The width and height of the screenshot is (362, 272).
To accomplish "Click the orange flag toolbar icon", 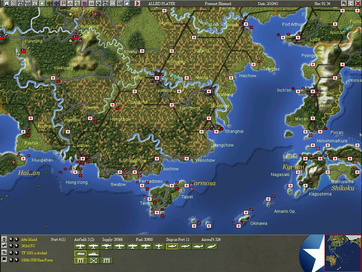I will 63,3.
